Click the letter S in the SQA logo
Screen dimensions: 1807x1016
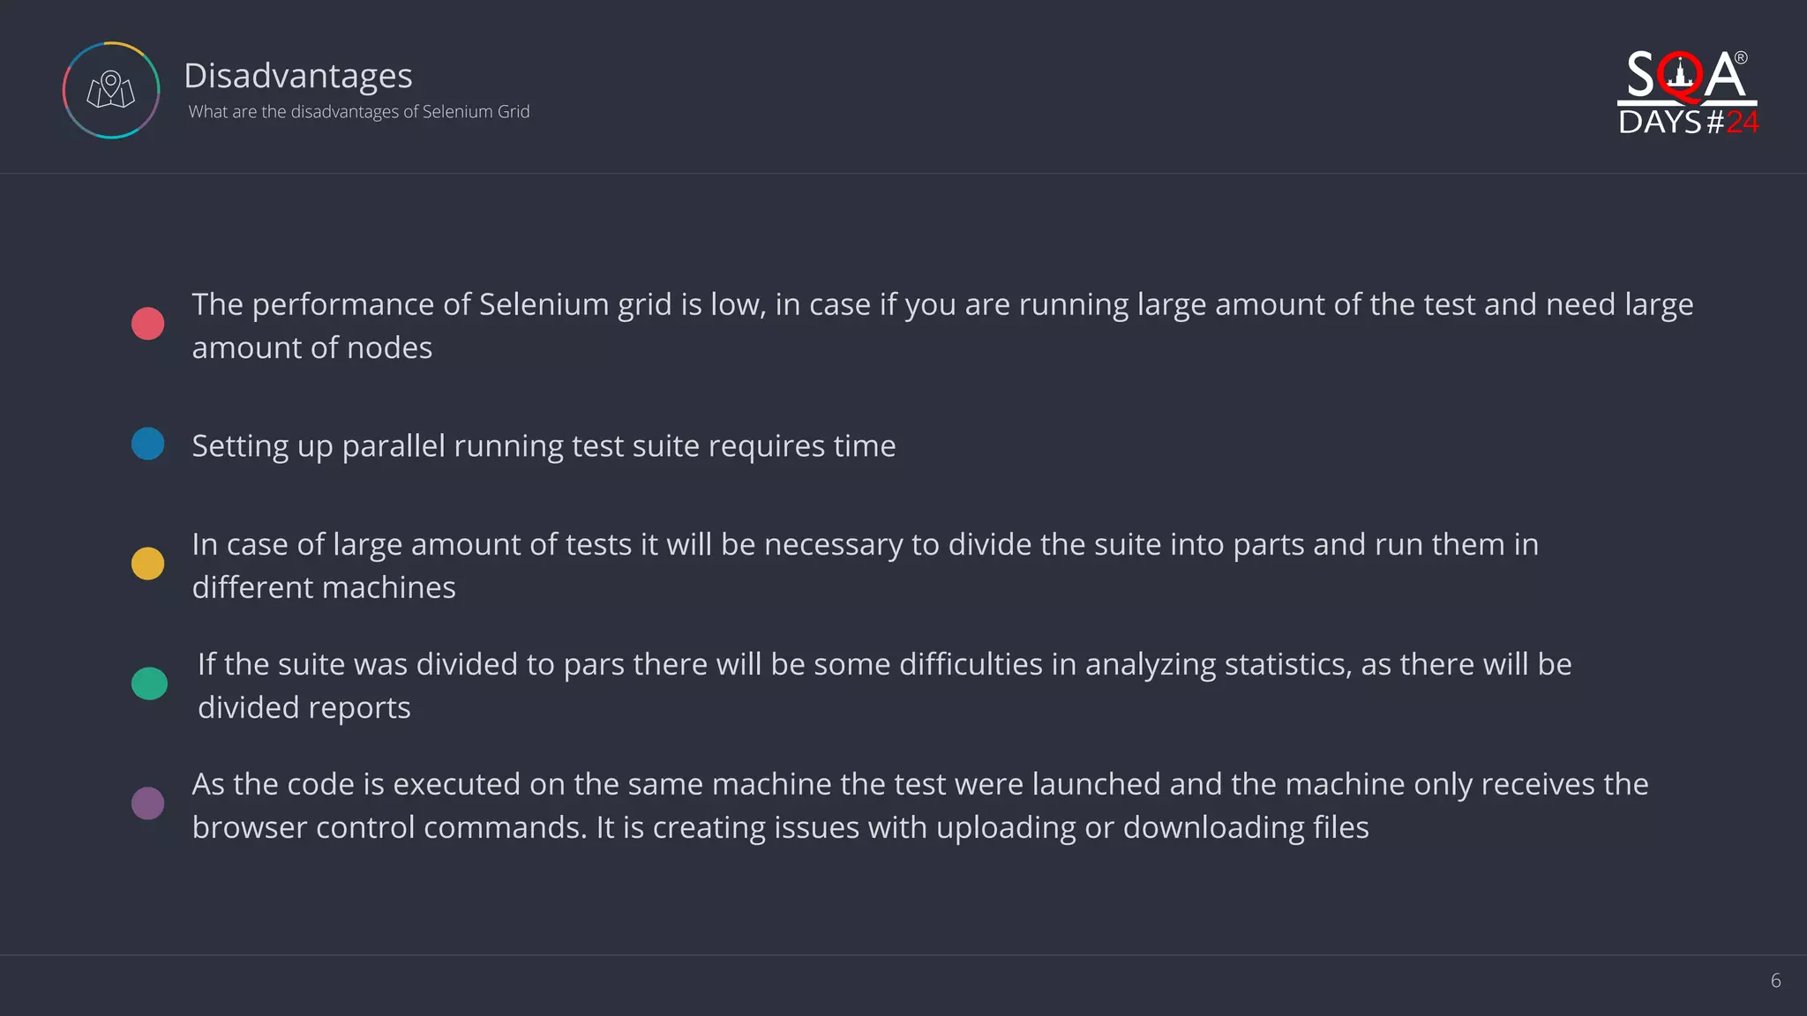(x=1640, y=75)
